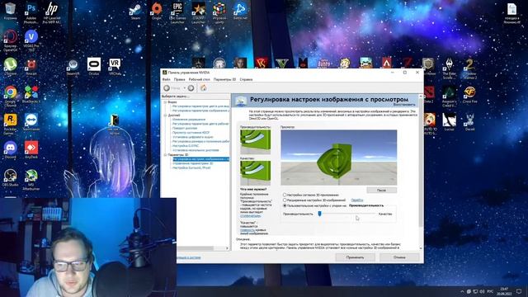Click the Качество preview thumbnail
528x297 pixels.
tap(255, 172)
